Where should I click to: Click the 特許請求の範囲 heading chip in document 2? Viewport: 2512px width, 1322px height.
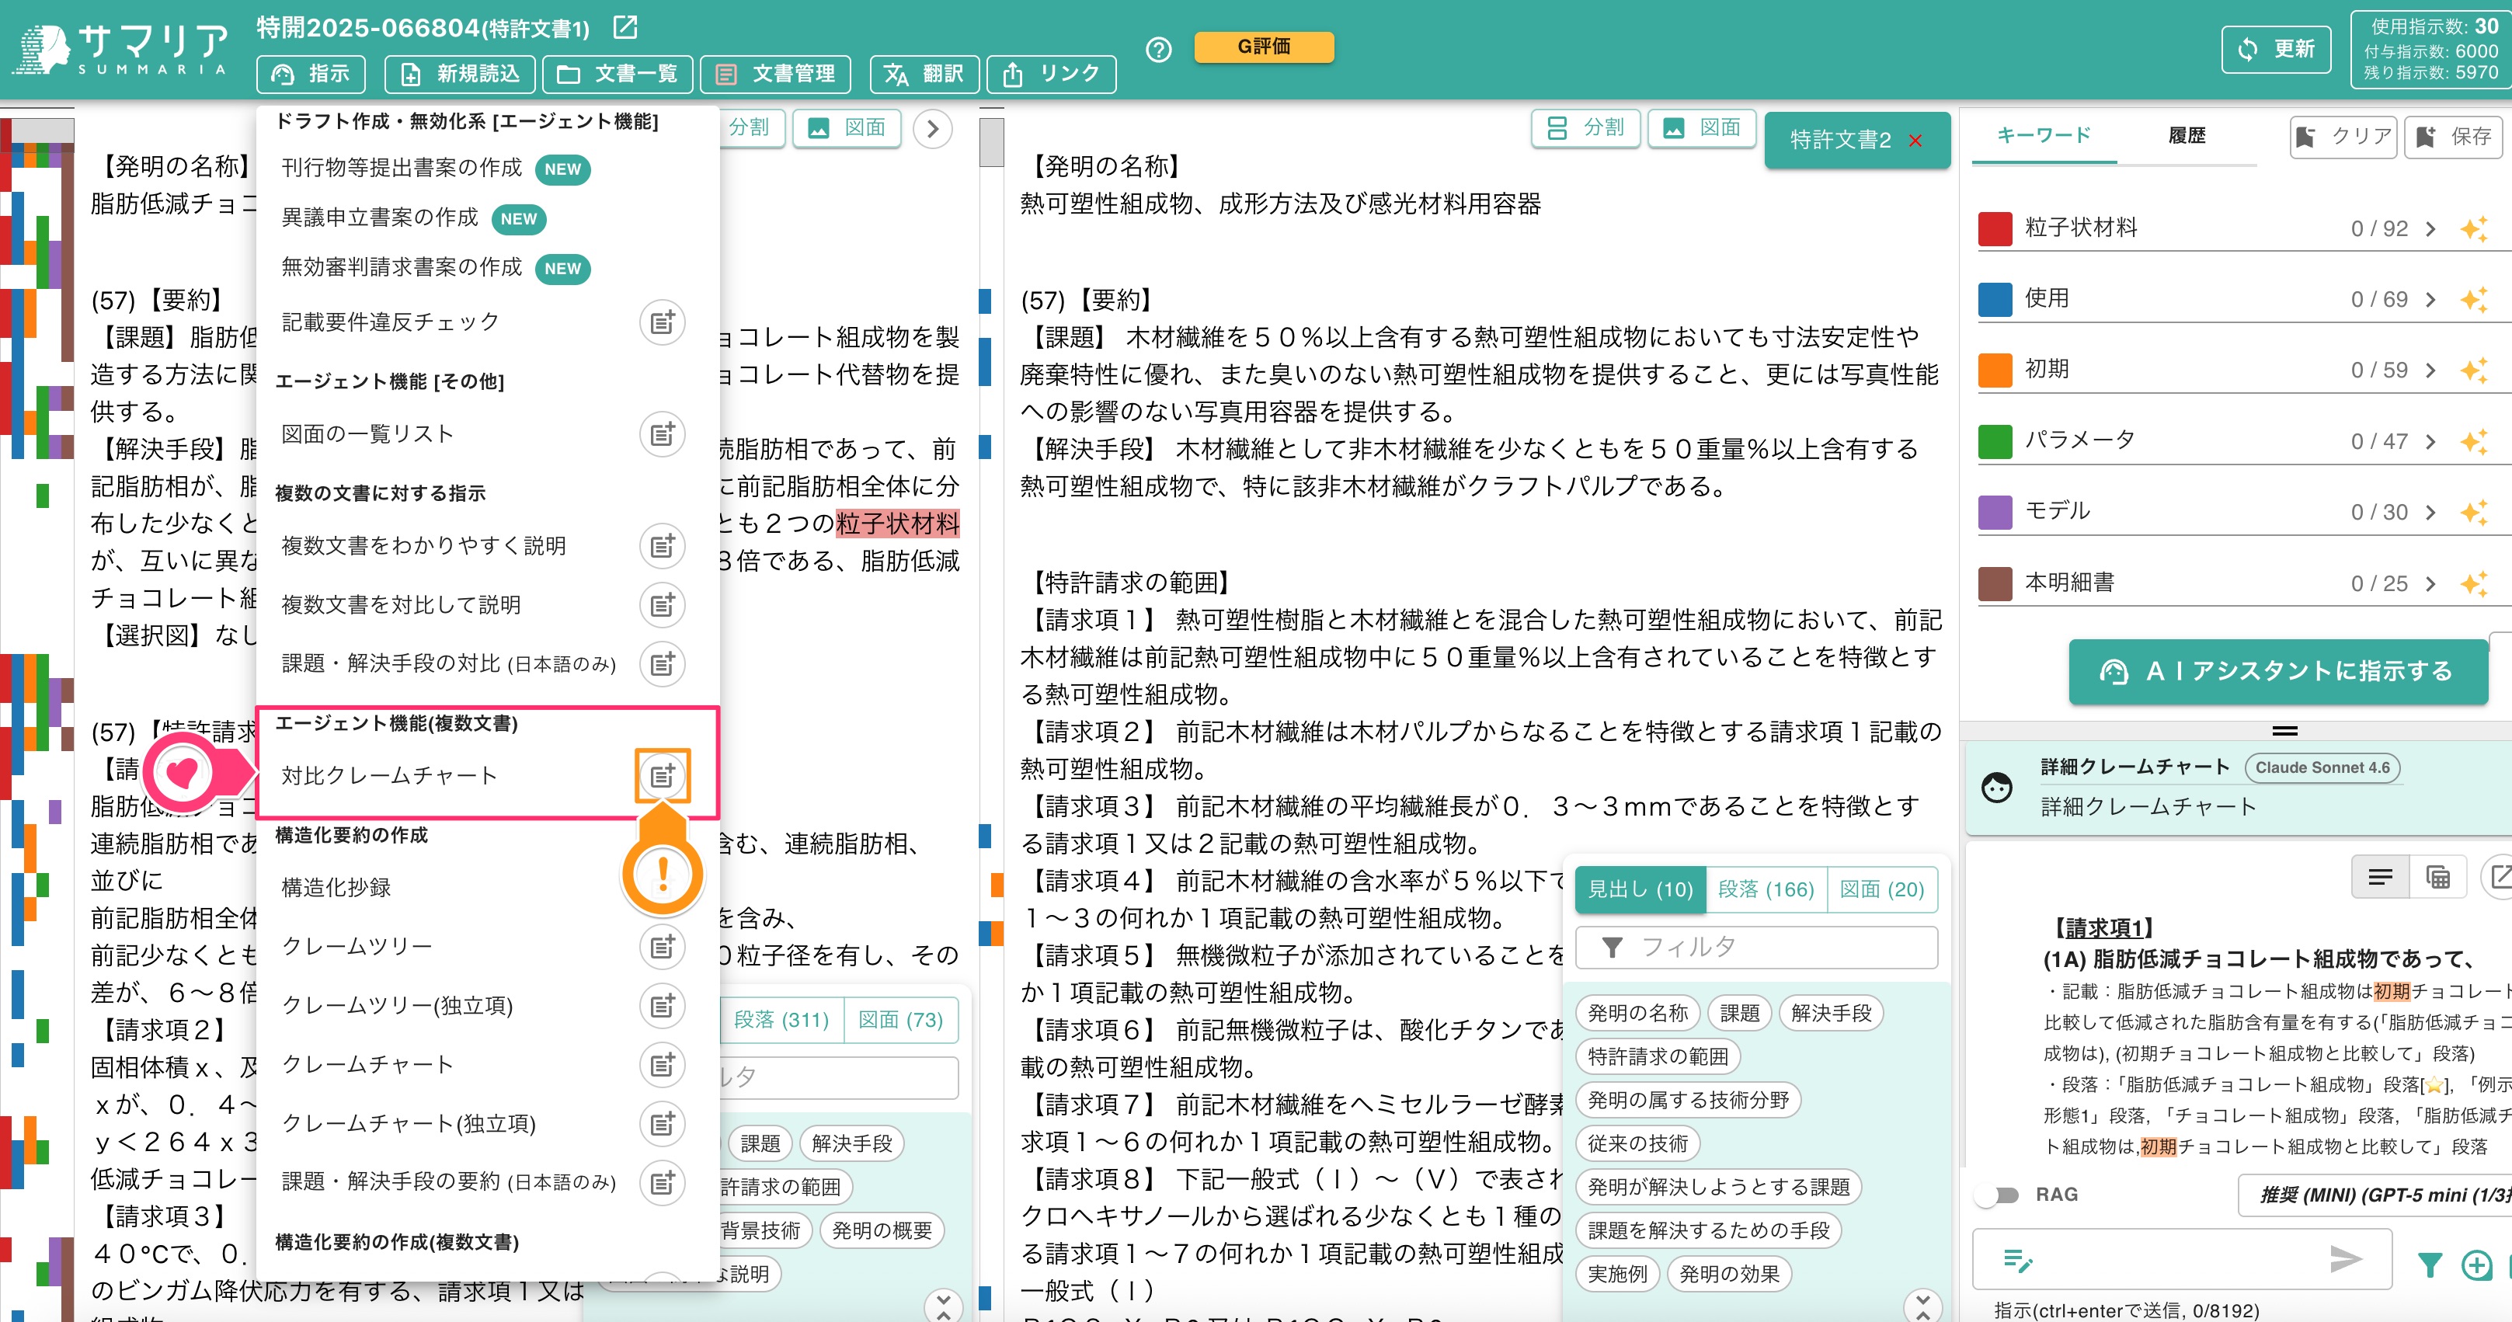[x=1658, y=1057]
